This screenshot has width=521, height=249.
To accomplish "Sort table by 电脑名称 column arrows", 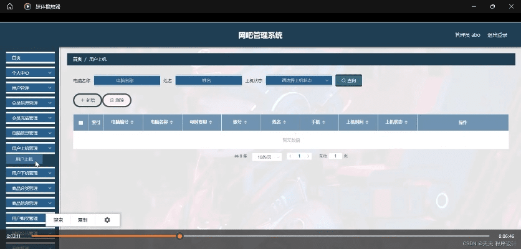I will tap(171, 123).
